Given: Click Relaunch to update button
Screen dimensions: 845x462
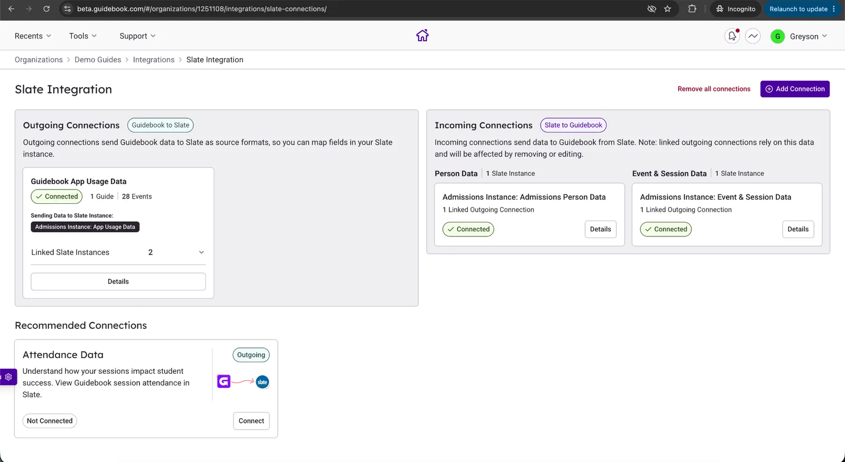Looking at the screenshot, I should tap(802, 9).
